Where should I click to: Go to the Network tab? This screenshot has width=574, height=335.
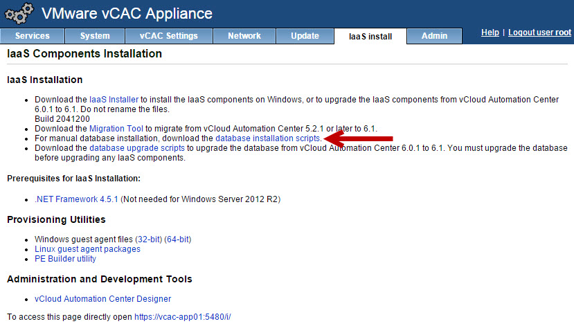point(244,36)
